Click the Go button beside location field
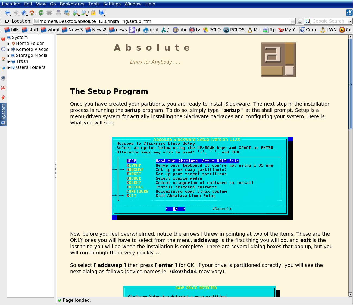Screen dimensions: 353x305 [300, 21]
